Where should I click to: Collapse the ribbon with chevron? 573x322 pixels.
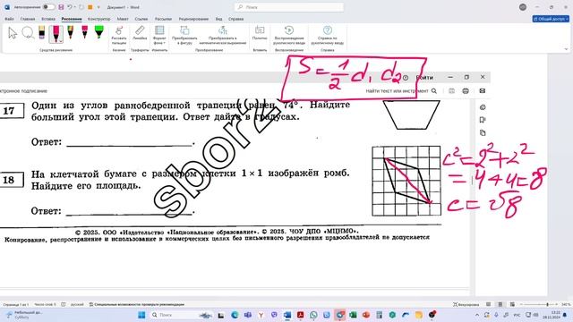566,49
